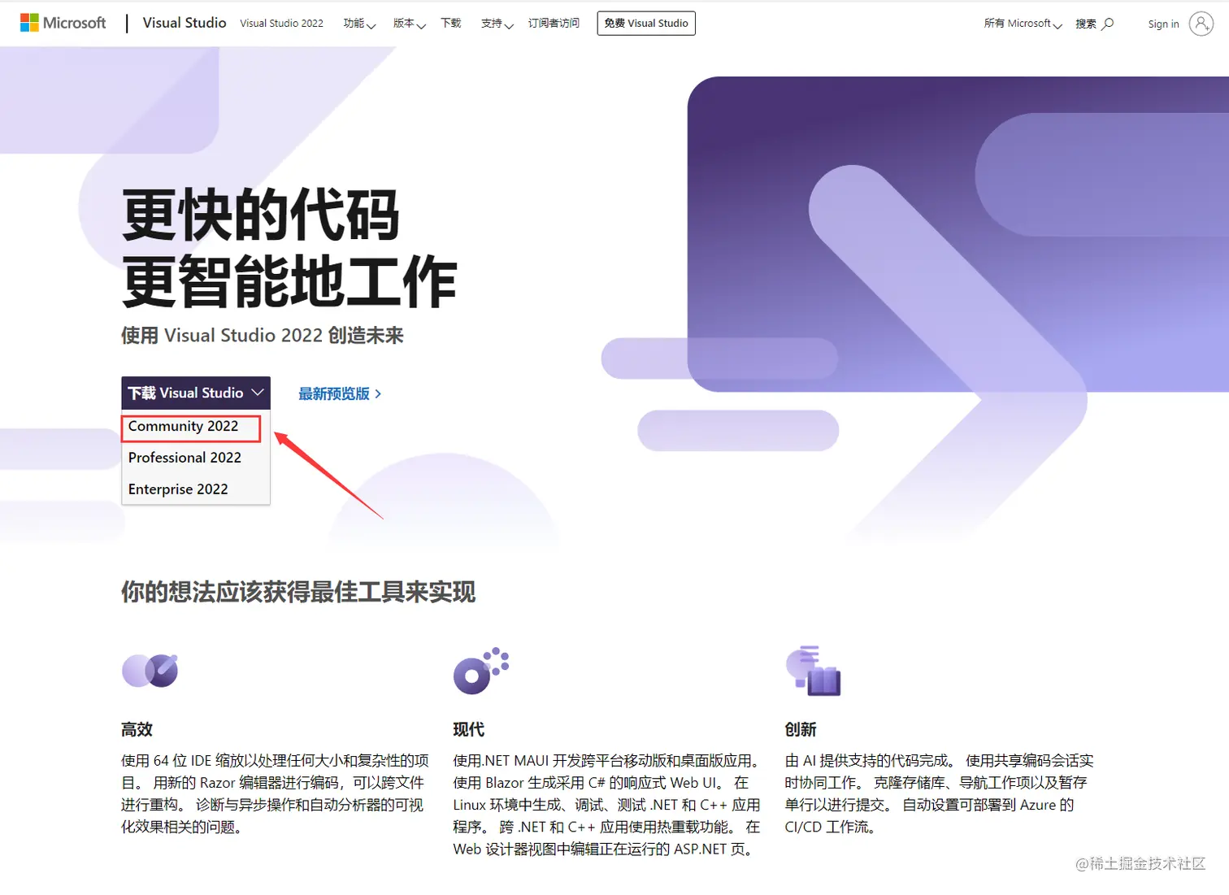Click the 你的想法应该获得最佳工具来实现 heading
Screen dimensions: 1229x895
coord(298,592)
